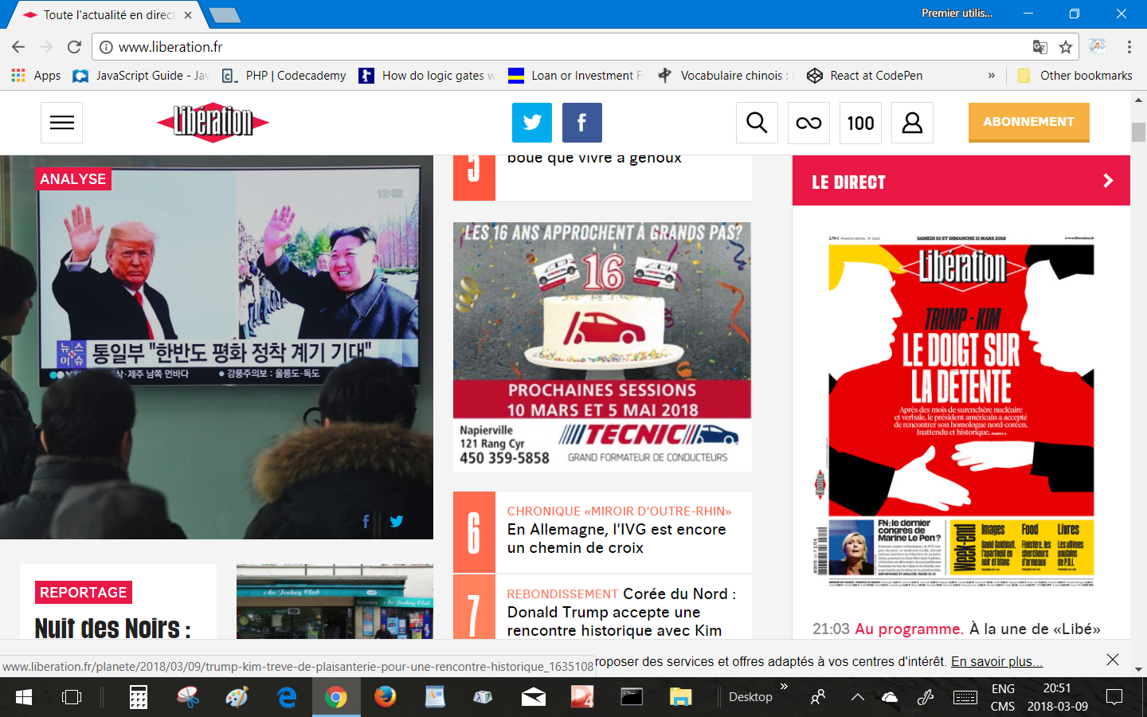
Task: Open the Chrome three-dot menu
Action: click(x=1129, y=47)
